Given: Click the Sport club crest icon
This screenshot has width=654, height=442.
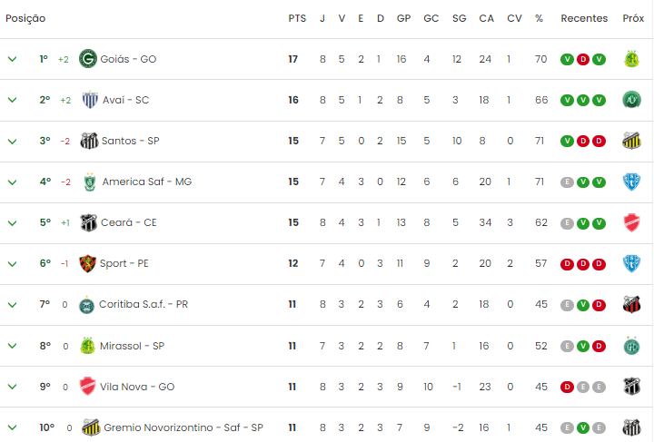Looking at the screenshot, I should point(87,263).
